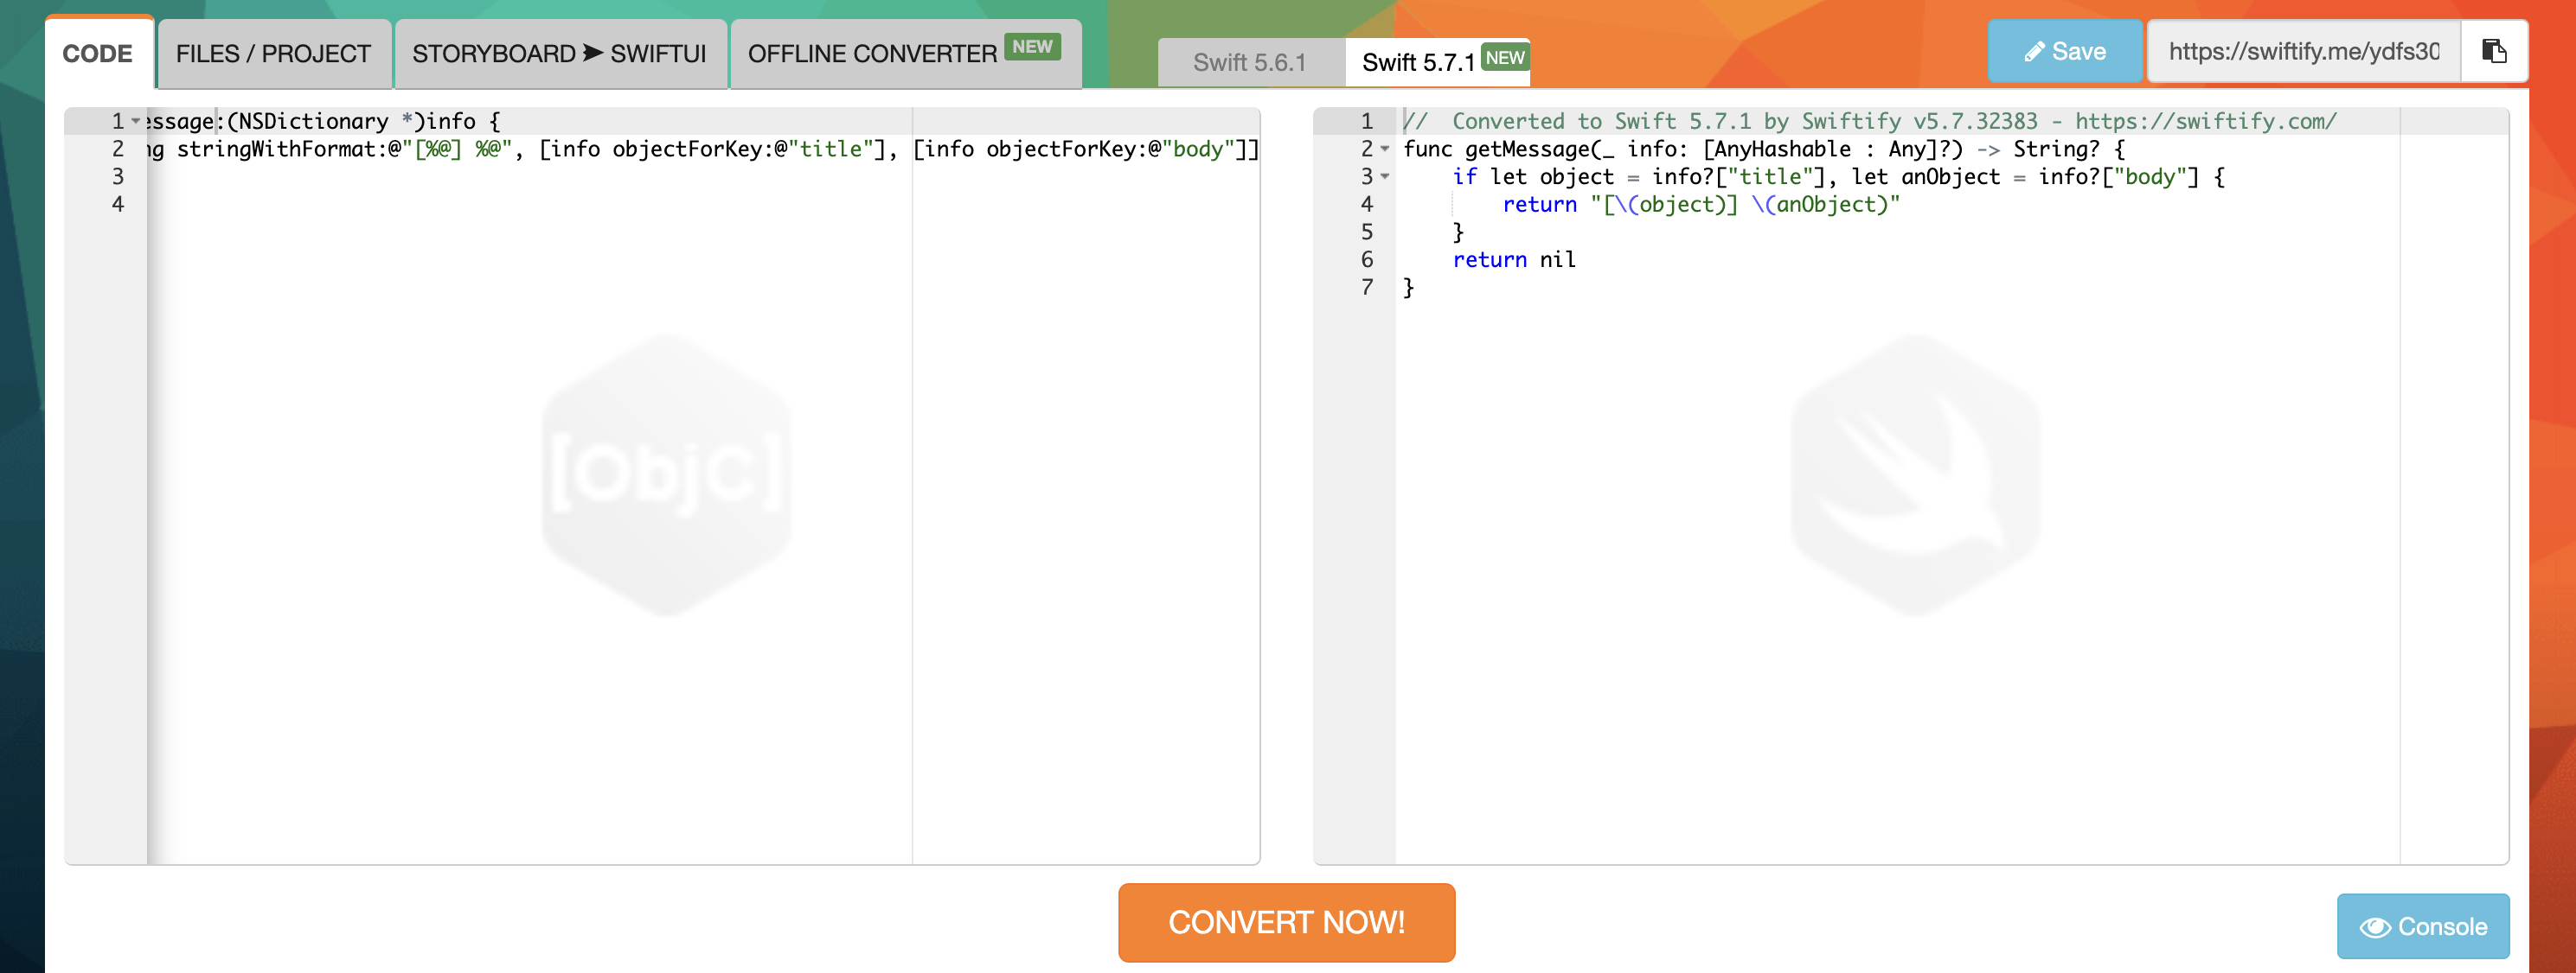Click the NEW badge beside Offline Converter
The height and width of the screenshot is (973, 2576).
click(1031, 46)
